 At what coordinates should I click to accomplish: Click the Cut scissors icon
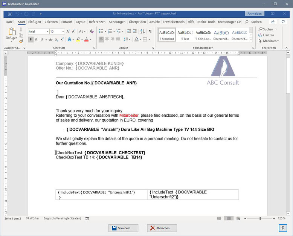21,29
